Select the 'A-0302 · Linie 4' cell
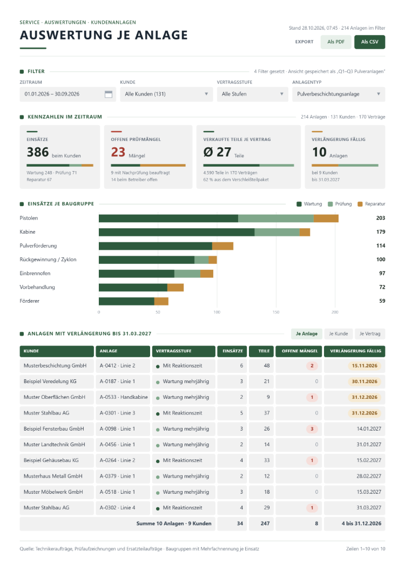 point(123,508)
